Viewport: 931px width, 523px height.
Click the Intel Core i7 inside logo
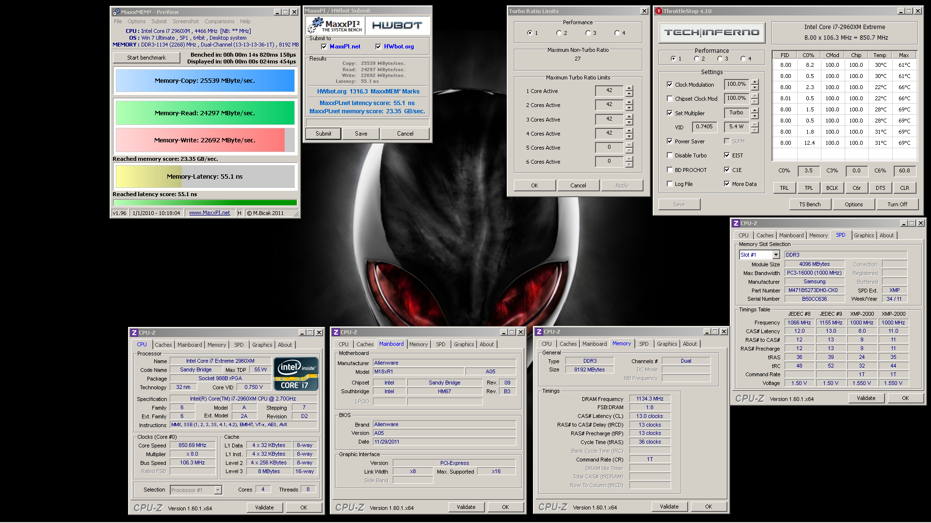[296, 373]
